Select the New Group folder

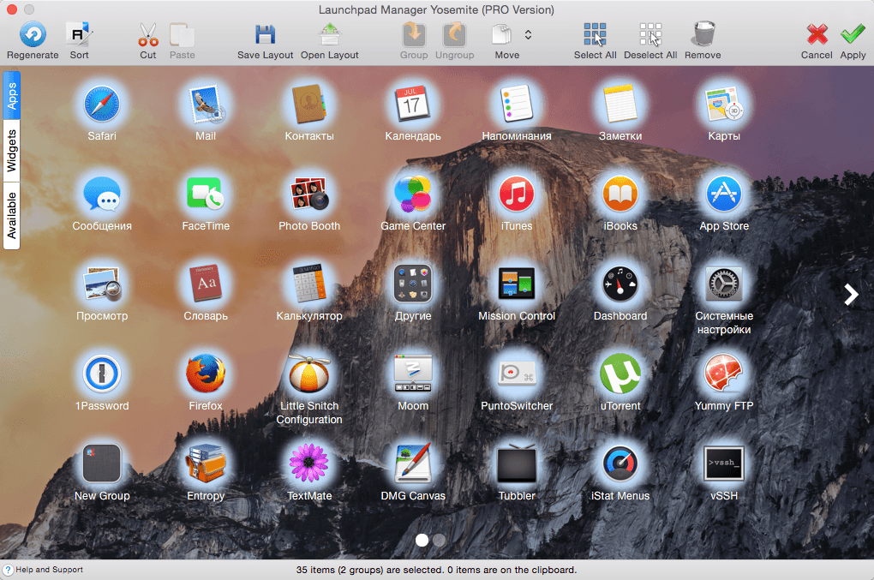click(101, 463)
